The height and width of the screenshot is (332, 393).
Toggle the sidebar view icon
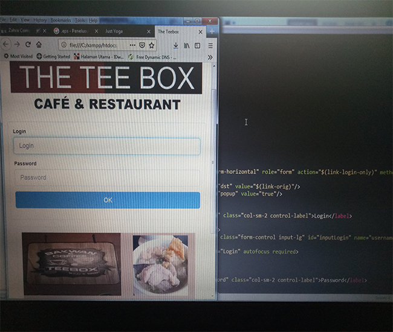coord(197,45)
